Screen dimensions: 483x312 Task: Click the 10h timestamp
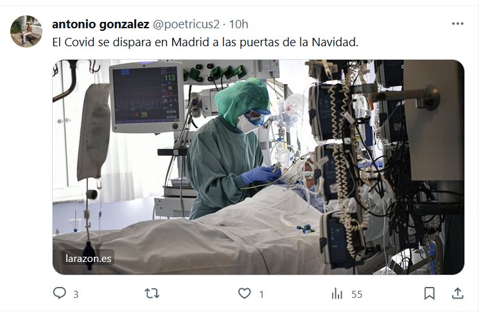click(238, 24)
